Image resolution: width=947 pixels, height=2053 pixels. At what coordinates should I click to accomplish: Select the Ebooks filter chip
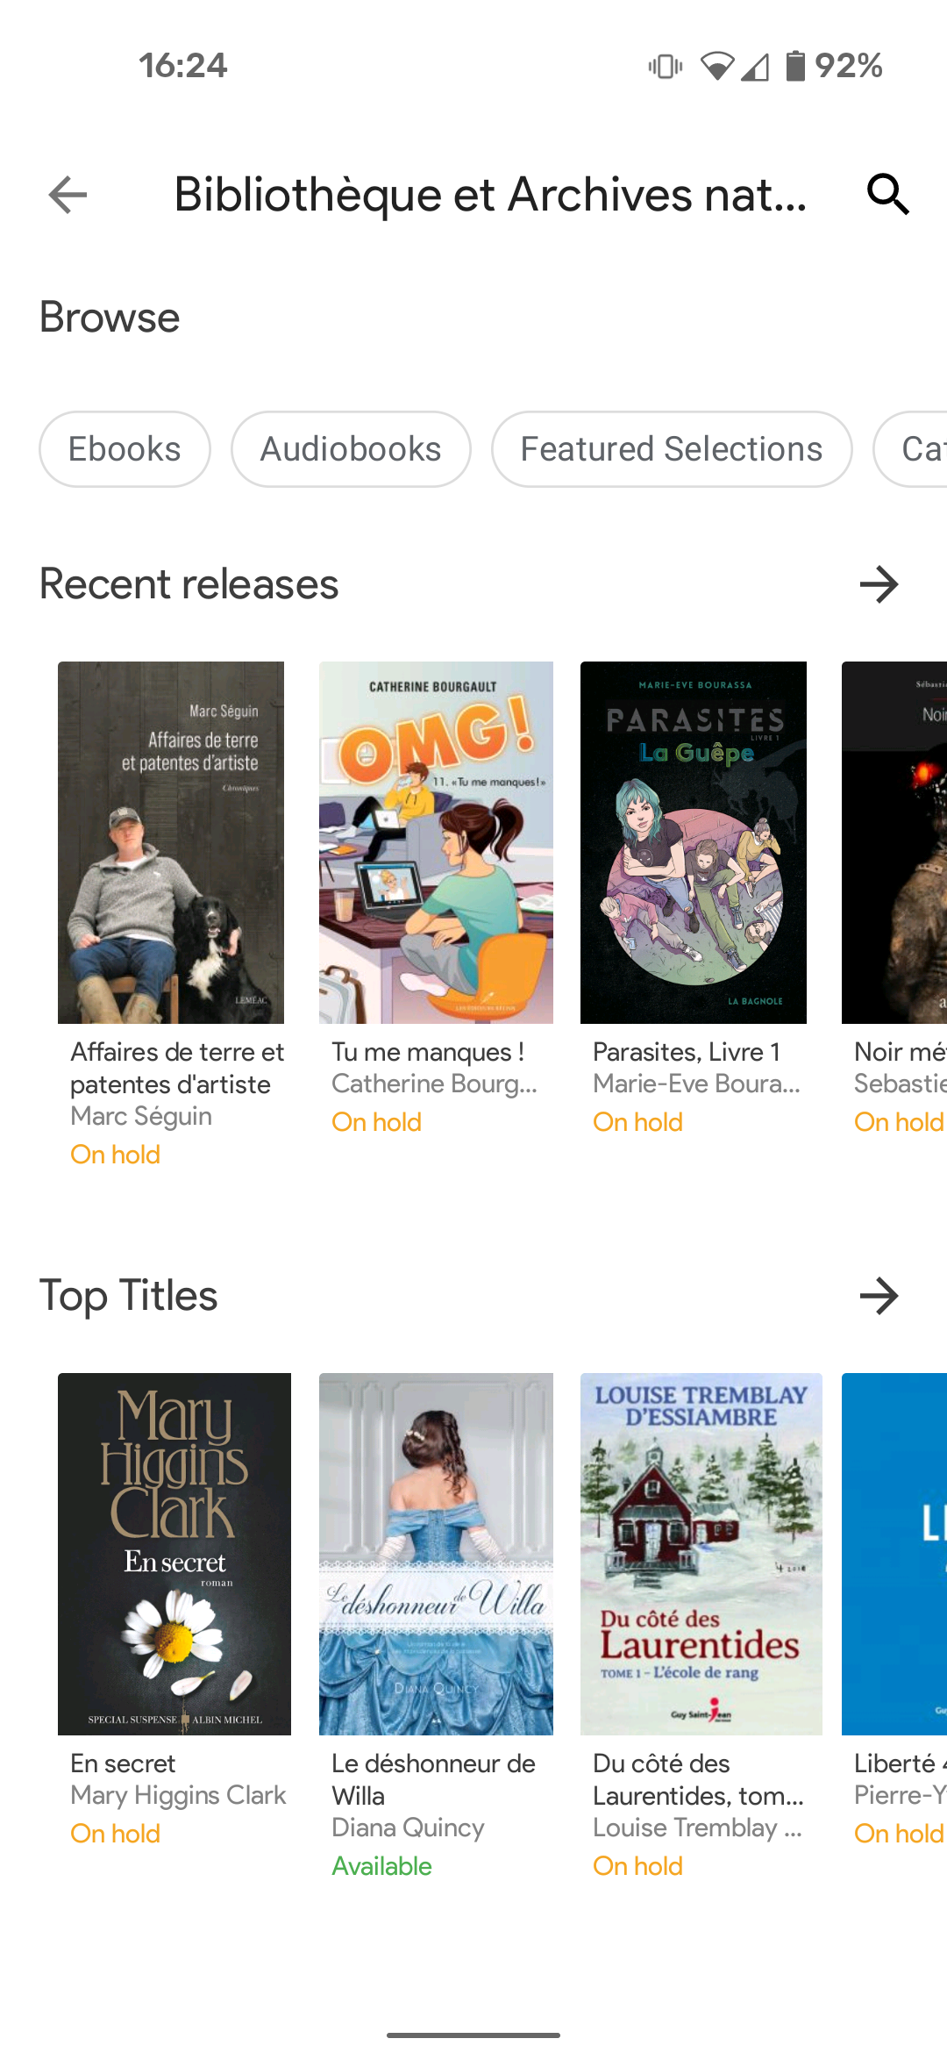(x=125, y=449)
